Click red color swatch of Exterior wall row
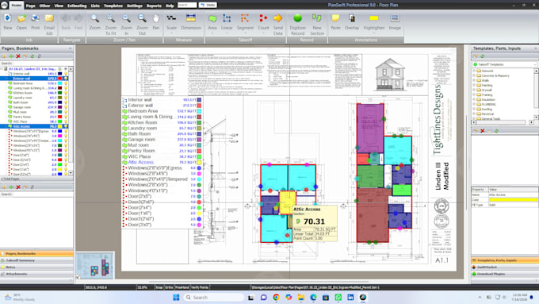Image resolution: width=539 pixels, height=304 pixels. (60, 79)
